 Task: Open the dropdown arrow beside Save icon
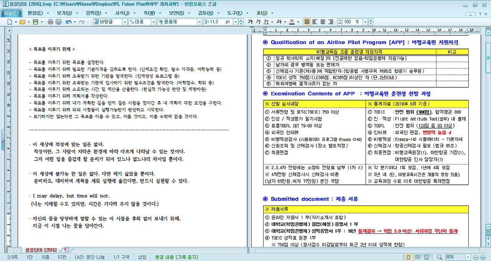41,22
